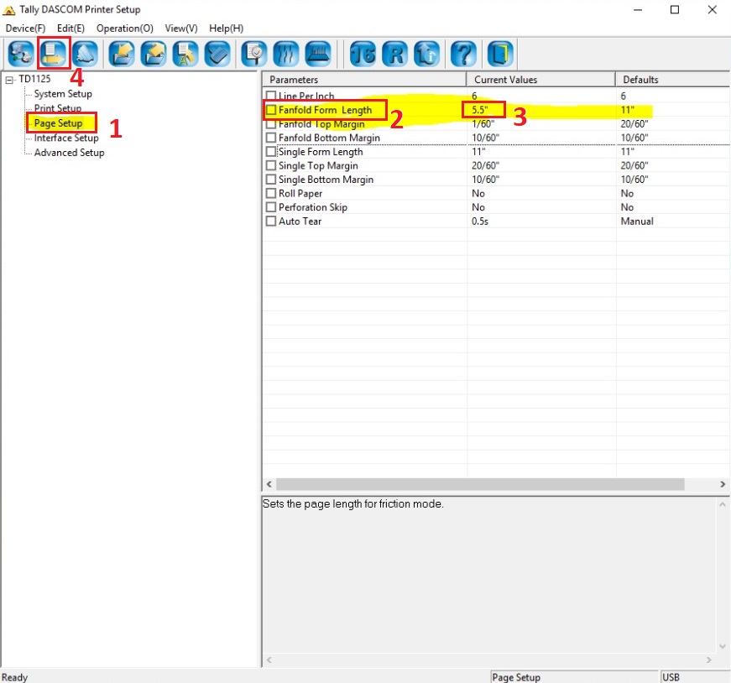This screenshot has width=731, height=683.
Task: Click the blue sheet toolbar icon
Action: pyautogui.click(x=217, y=54)
